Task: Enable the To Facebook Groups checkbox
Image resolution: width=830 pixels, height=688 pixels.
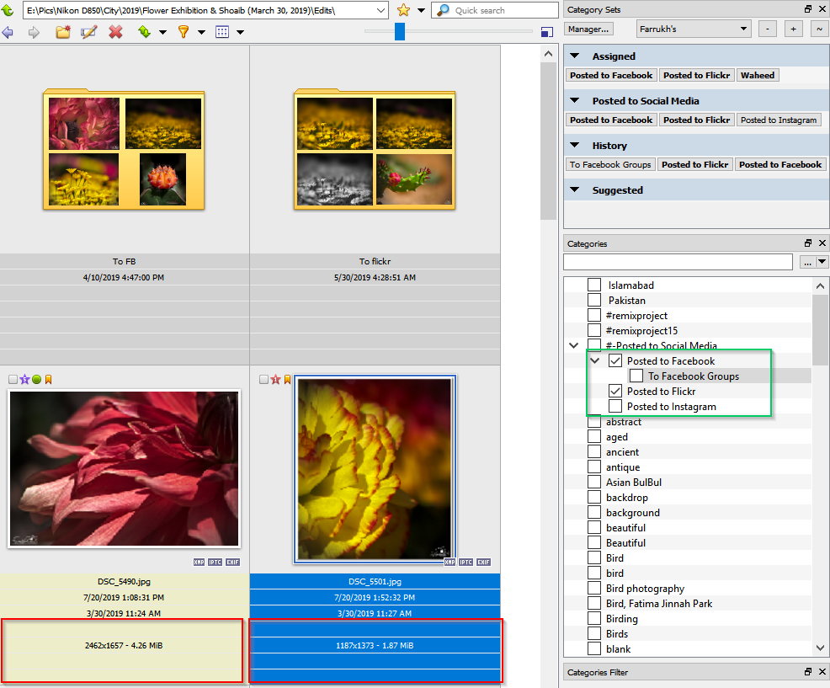Action: tap(636, 376)
